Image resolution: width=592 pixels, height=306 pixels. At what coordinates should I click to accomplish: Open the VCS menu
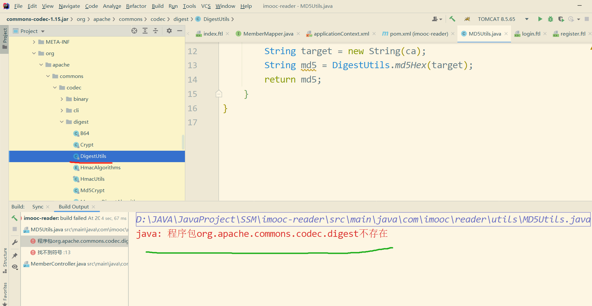tap(206, 6)
